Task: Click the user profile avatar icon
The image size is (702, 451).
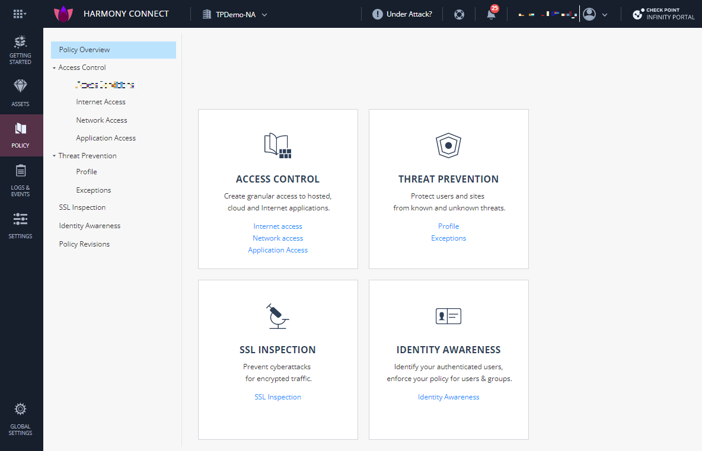Action: (589, 14)
